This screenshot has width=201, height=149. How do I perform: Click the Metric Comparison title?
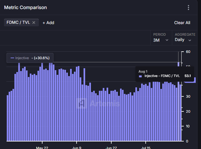pyautogui.click(x=26, y=8)
